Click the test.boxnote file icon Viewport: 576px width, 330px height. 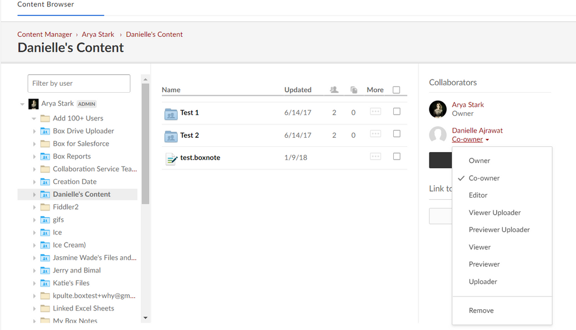coord(171,158)
